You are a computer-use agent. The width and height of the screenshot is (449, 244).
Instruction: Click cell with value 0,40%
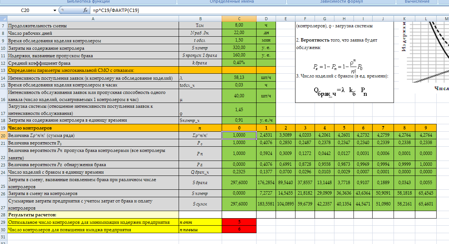[x=239, y=62]
